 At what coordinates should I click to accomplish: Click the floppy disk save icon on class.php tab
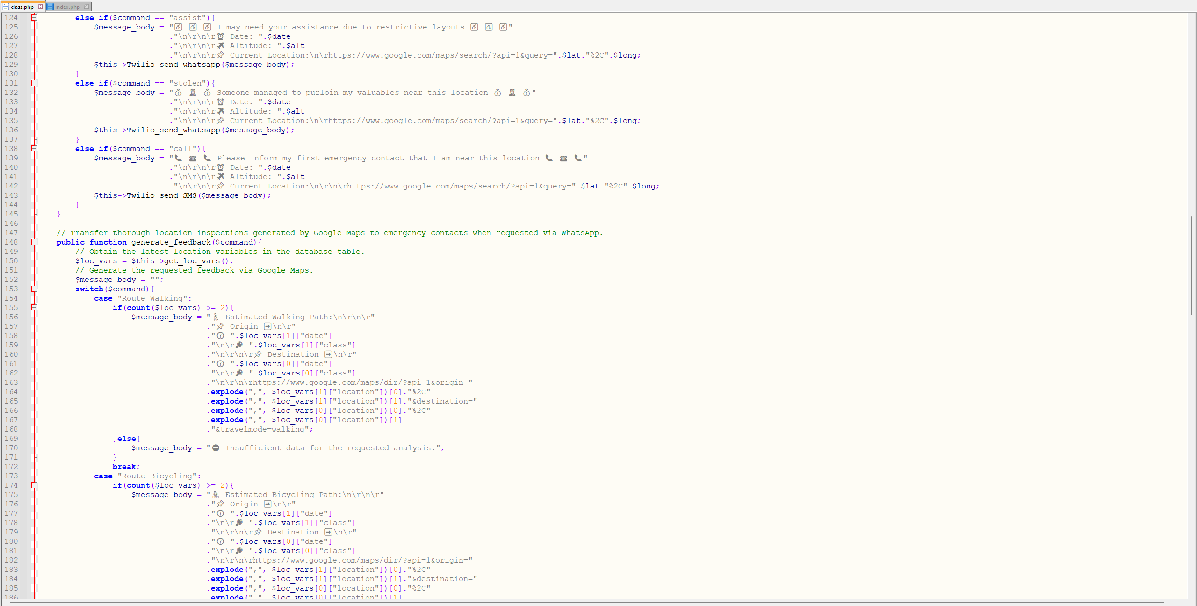[5, 7]
